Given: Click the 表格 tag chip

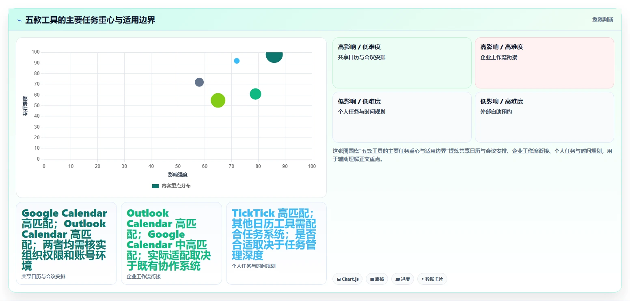Looking at the screenshot, I should 377,279.
